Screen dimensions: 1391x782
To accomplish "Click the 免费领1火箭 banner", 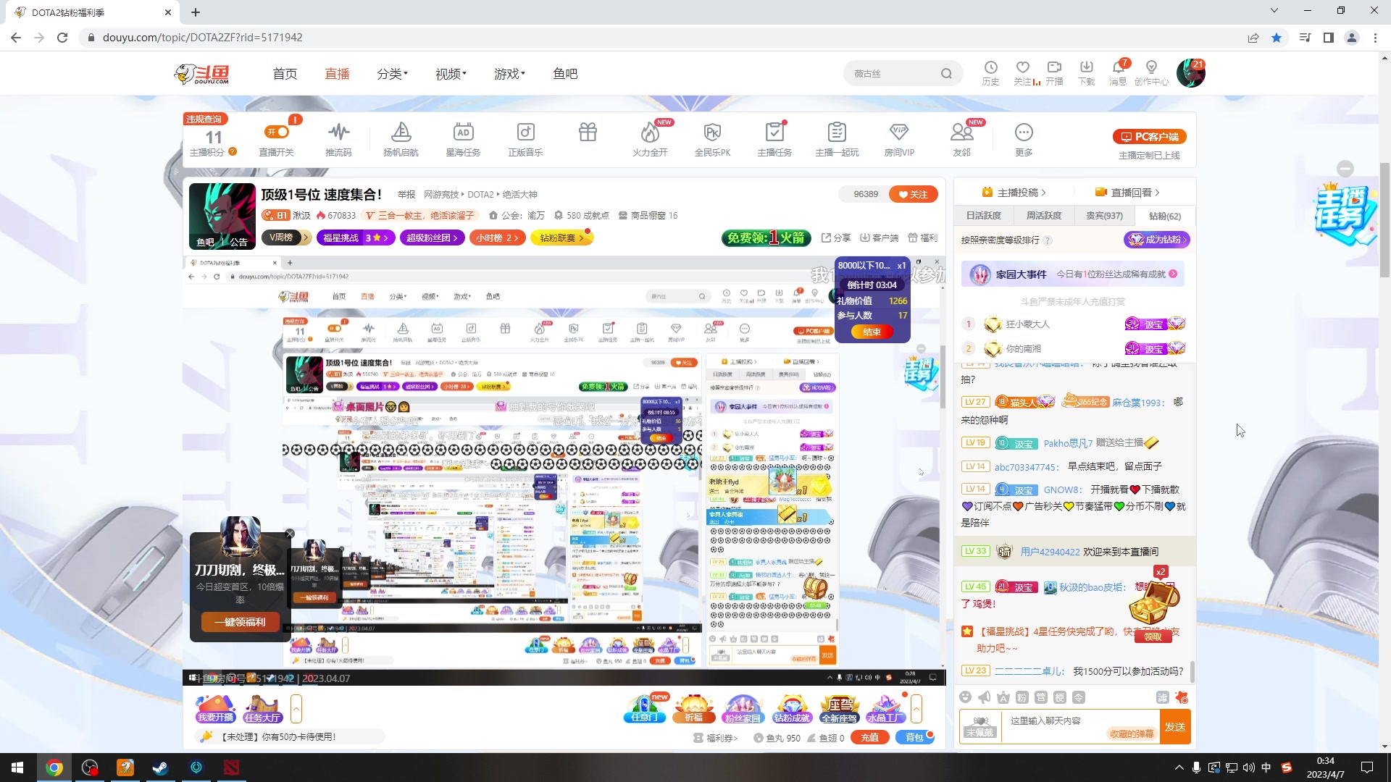I will pyautogui.click(x=766, y=237).
